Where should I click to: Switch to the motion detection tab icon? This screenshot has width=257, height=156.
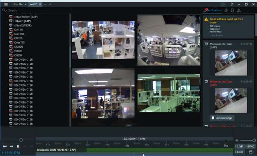point(226,10)
